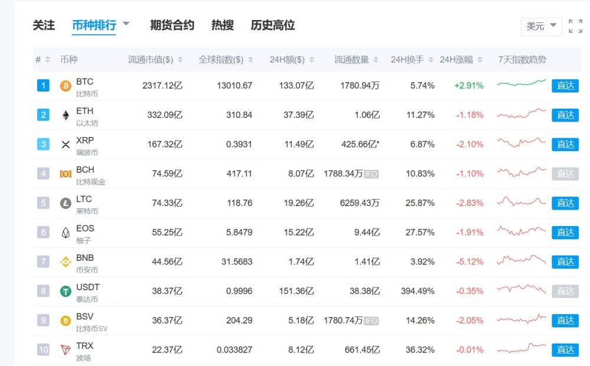Viewport: 590px width, 366px height.
Task: Sort by 24H涨幅 column arrows
Action: tap(480, 60)
